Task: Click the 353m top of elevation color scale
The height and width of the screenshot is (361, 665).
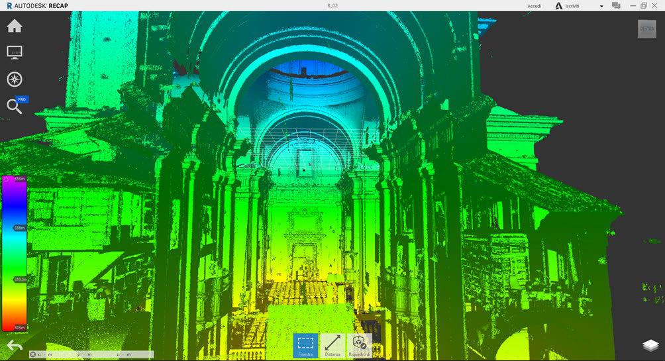Action: [20, 179]
